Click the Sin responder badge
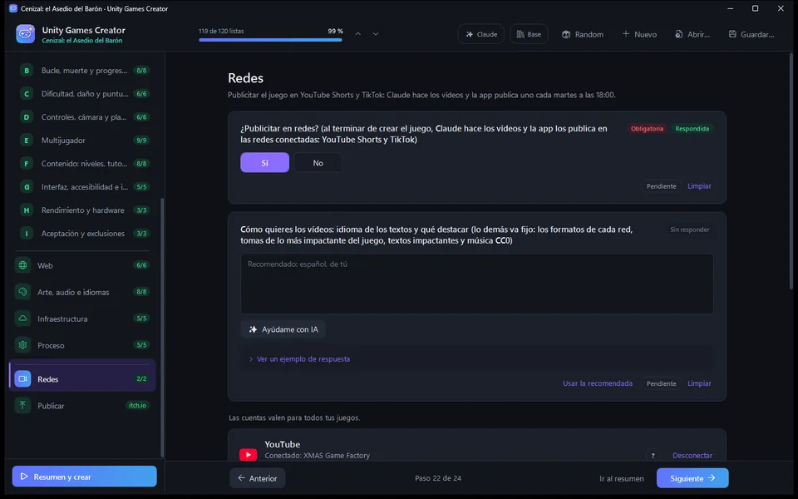Image resolution: width=798 pixels, height=499 pixels. click(690, 230)
